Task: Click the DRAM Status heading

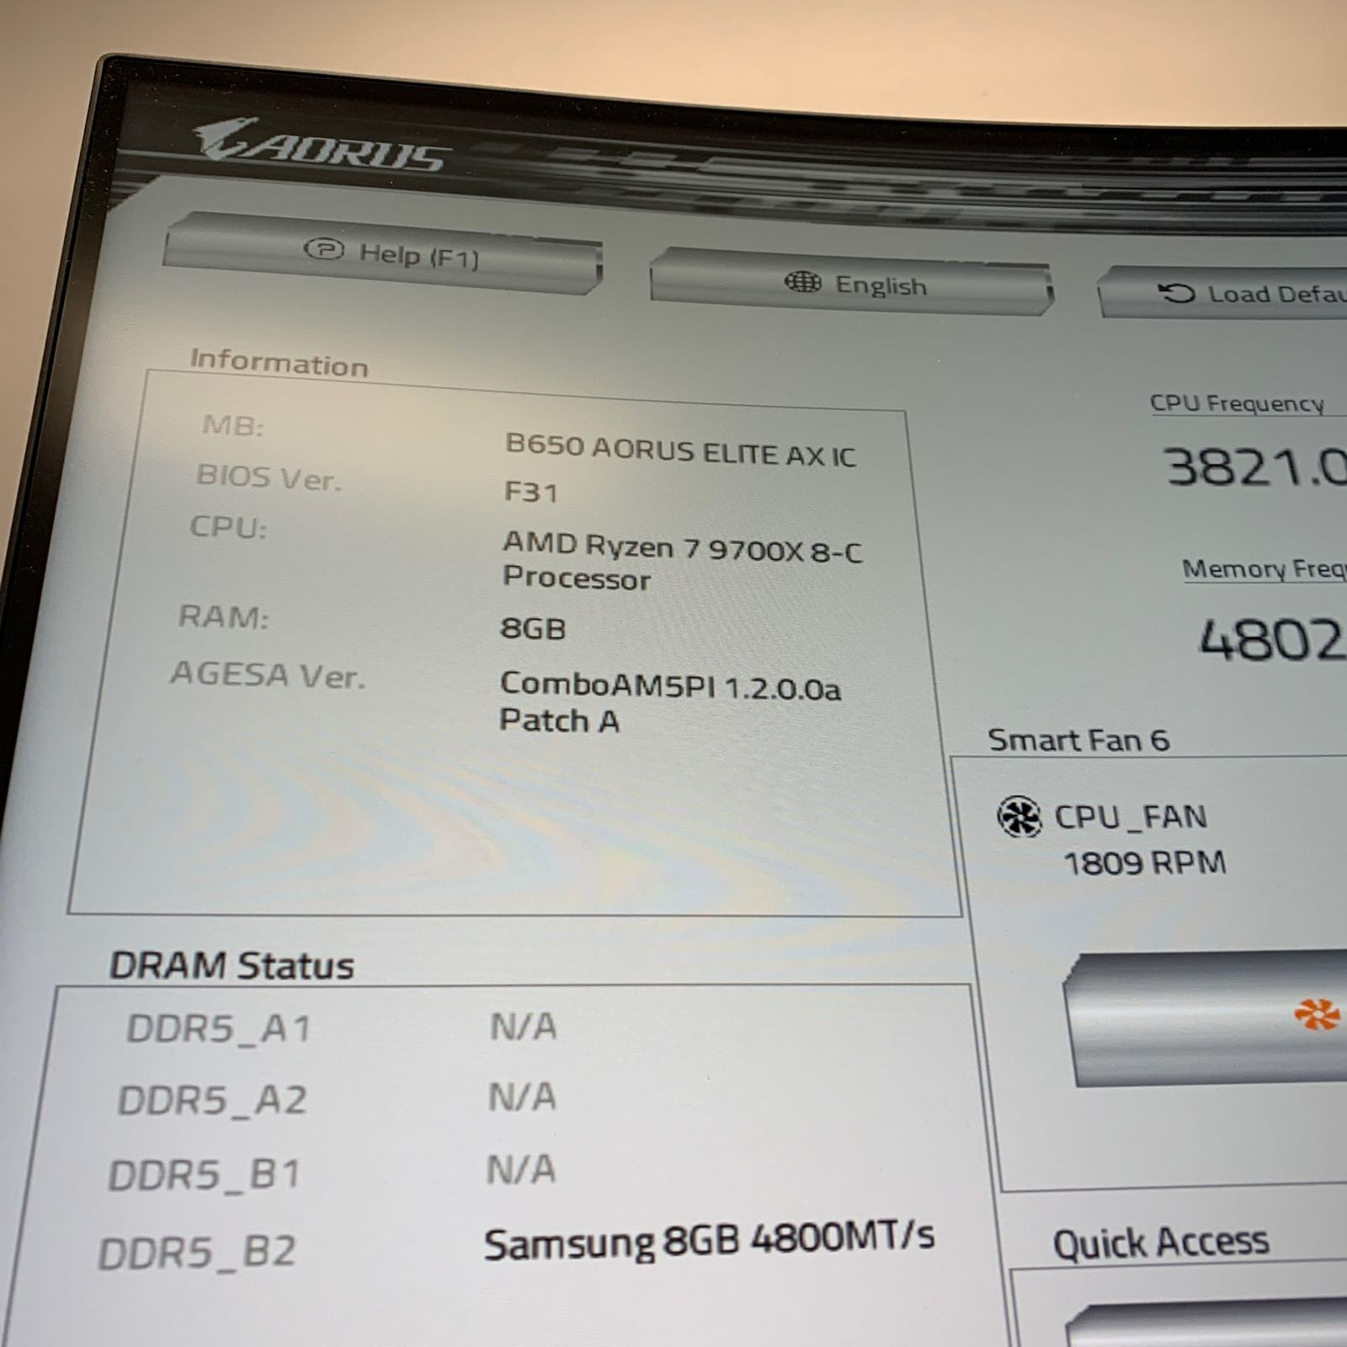Action: pyautogui.click(x=232, y=966)
